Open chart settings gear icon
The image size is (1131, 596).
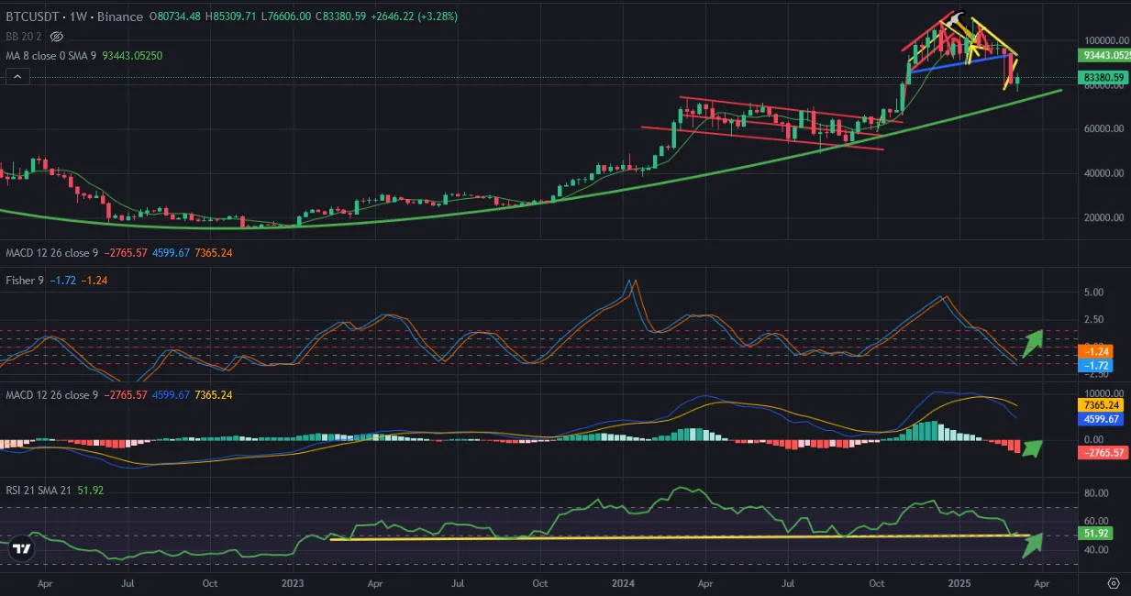point(1113,583)
